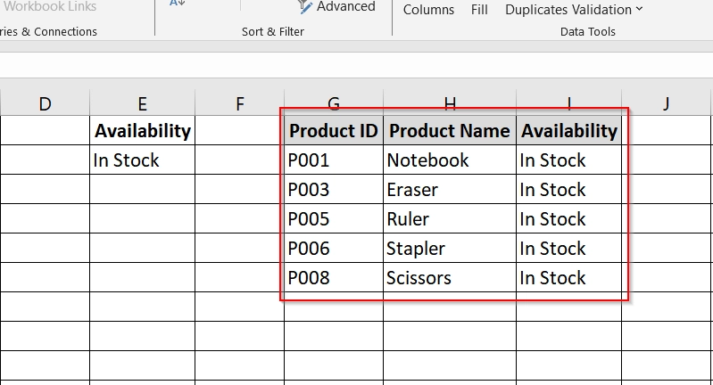
Task: Select the Scissors cell
Action: [450, 277]
